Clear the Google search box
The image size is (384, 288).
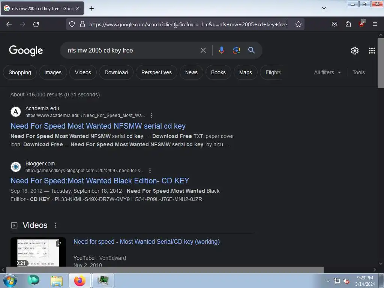click(x=203, y=51)
